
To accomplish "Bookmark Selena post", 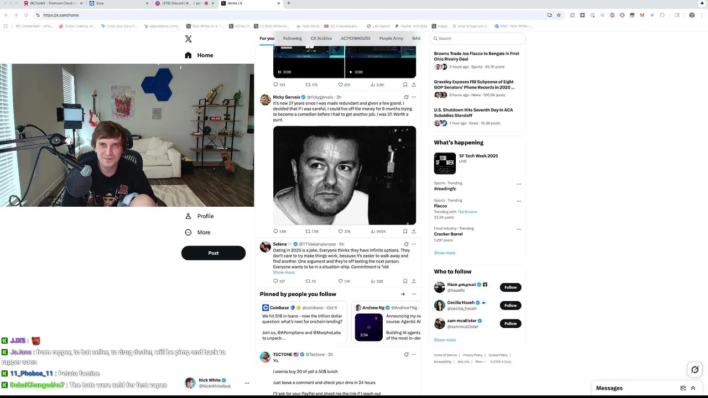I will [x=405, y=281].
